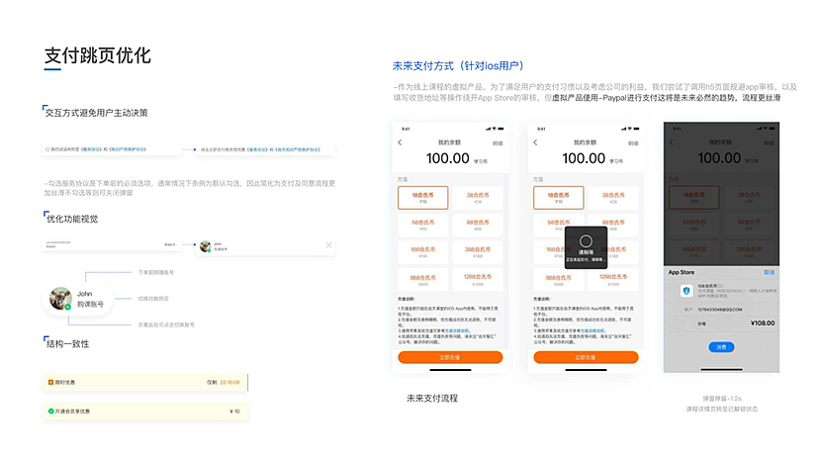This screenshot has height=461, width=821.
Task: Tap the back arrow in the first phone mockup
Action: [400, 142]
